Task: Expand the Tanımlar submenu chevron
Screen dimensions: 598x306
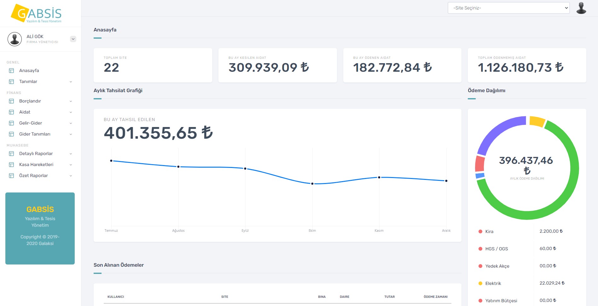Action: click(71, 82)
